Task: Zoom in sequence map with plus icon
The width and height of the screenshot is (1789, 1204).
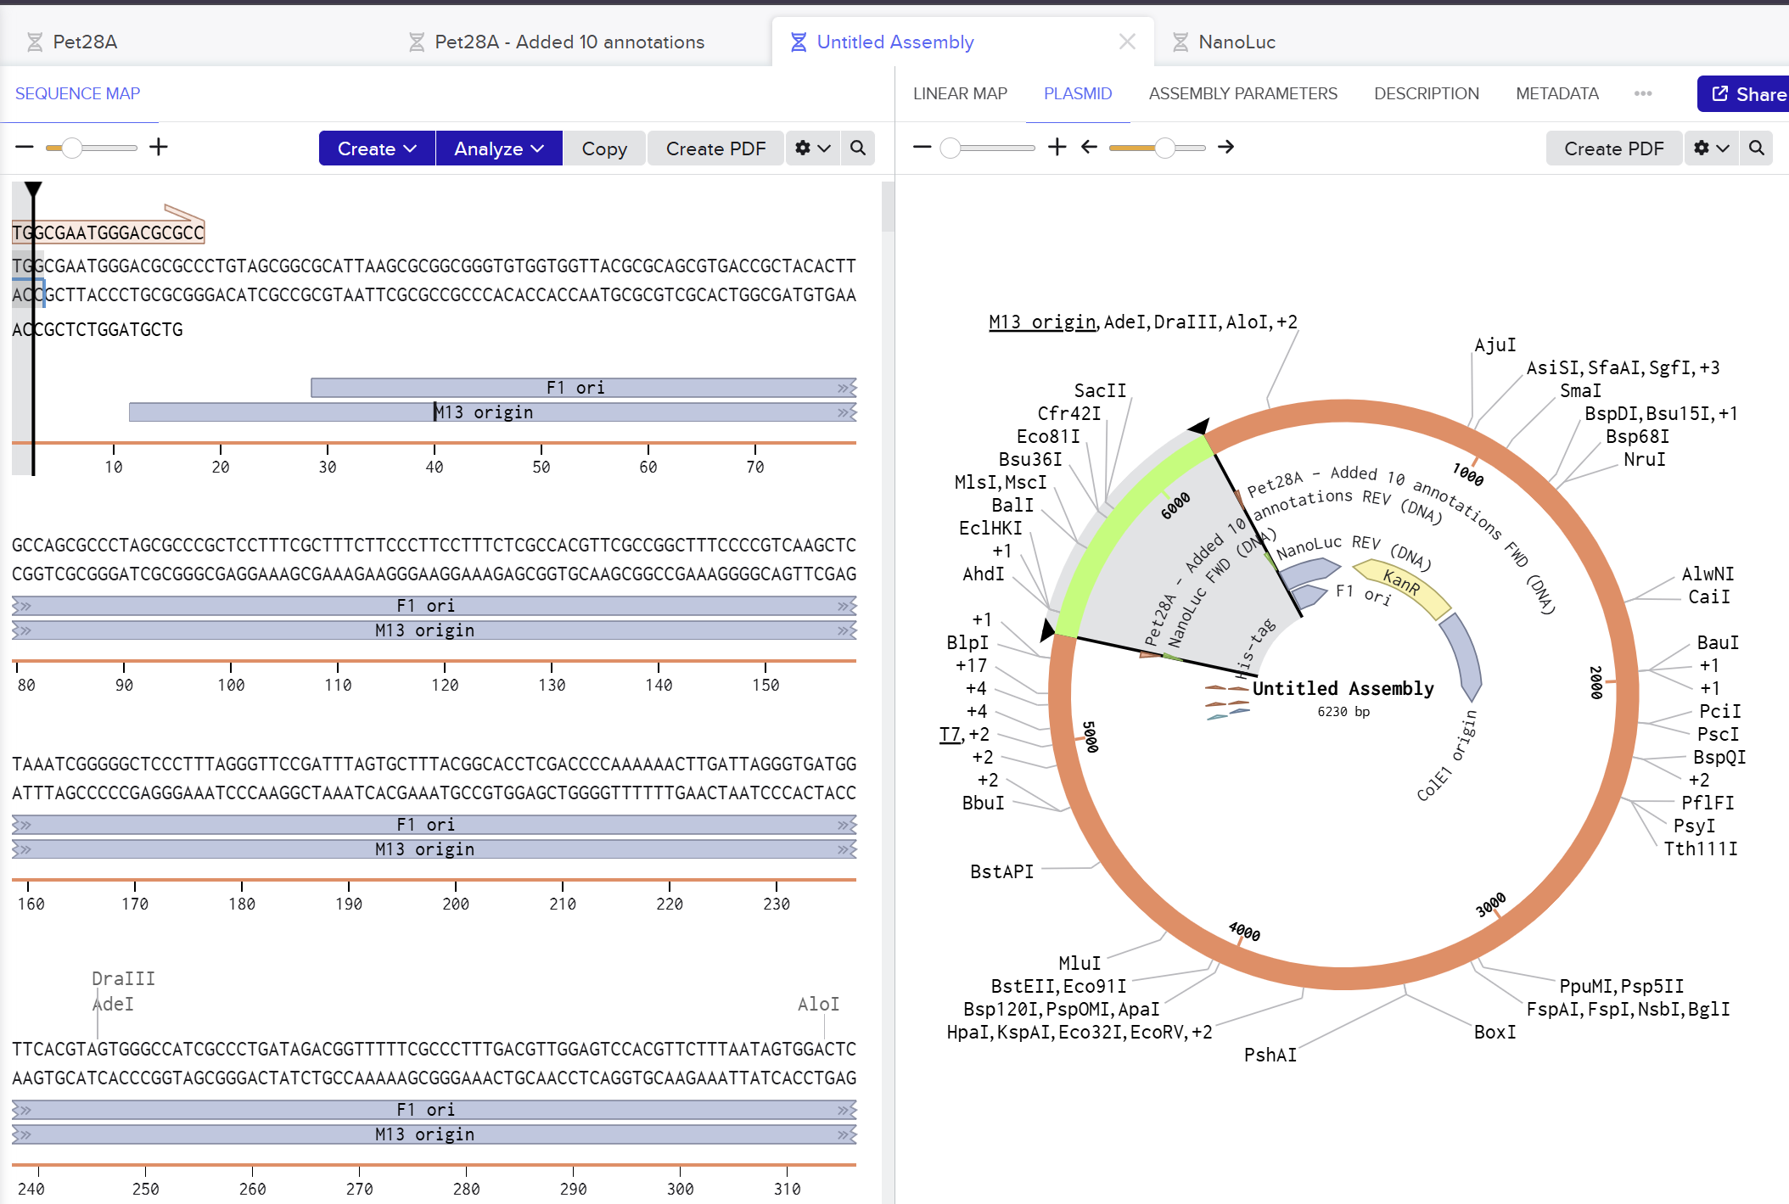Action: (x=159, y=148)
